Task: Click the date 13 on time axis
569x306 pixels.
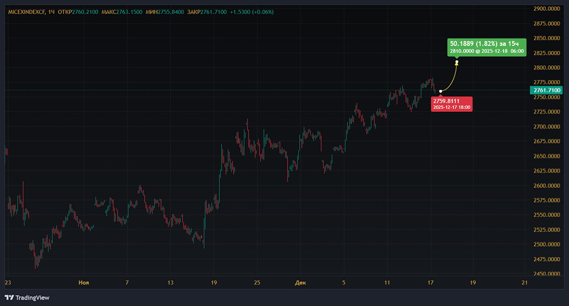Action: [x=170, y=283]
